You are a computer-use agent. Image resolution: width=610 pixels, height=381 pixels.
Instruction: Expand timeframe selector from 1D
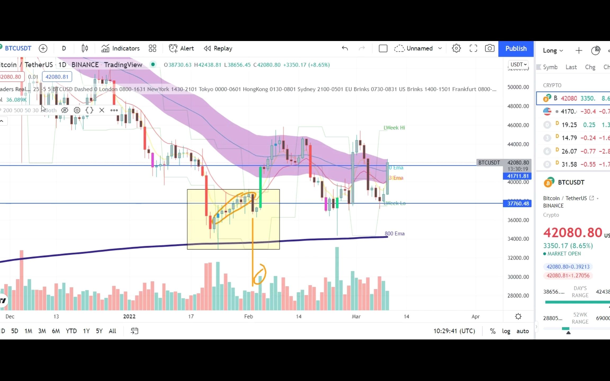coord(64,48)
